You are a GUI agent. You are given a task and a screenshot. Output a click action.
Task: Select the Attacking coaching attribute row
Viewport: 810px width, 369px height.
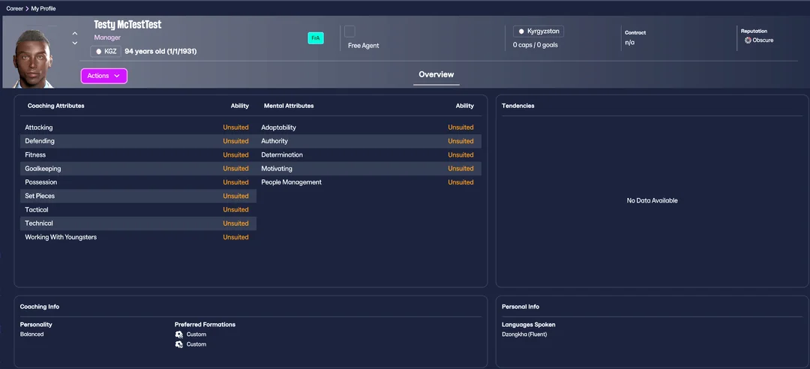click(x=136, y=127)
